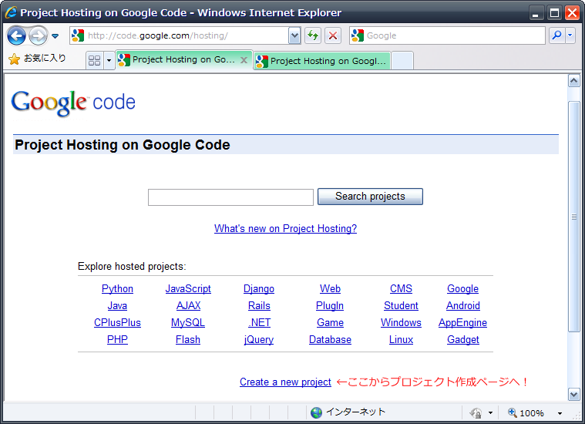Viewport: 585px width, 424px height.
Task: Open recent pages dropdown next to Forward
Action: [x=55, y=35]
